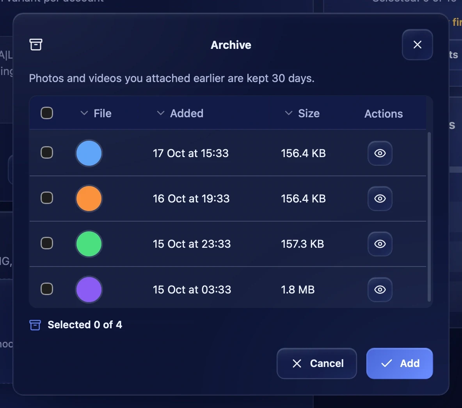Click the '157.3 KB' size value
The width and height of the screenshot is (462, 408).
click(x=302, y=244)
